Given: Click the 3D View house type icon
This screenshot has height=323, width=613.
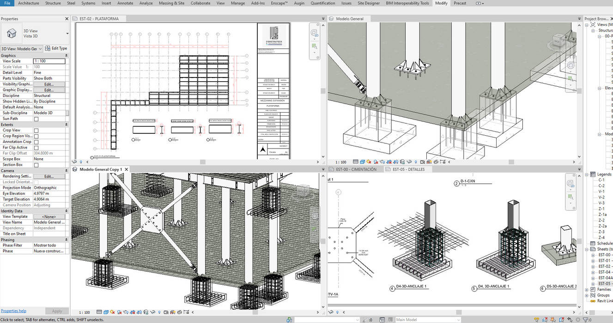Looking at the screenshot, I should (11, 33).
